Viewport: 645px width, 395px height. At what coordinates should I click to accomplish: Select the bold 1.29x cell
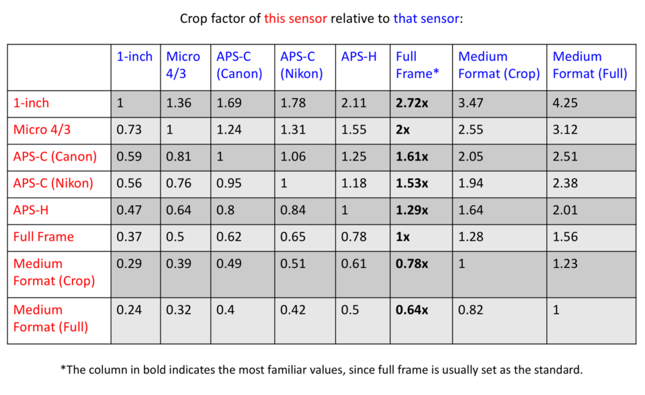pos(412,210)
